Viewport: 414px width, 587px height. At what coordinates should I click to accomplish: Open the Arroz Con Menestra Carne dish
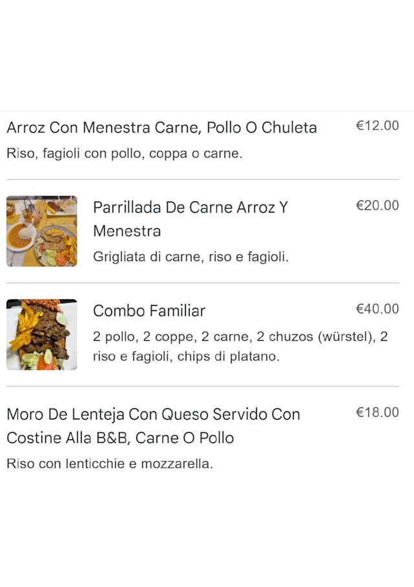(162, 128)
